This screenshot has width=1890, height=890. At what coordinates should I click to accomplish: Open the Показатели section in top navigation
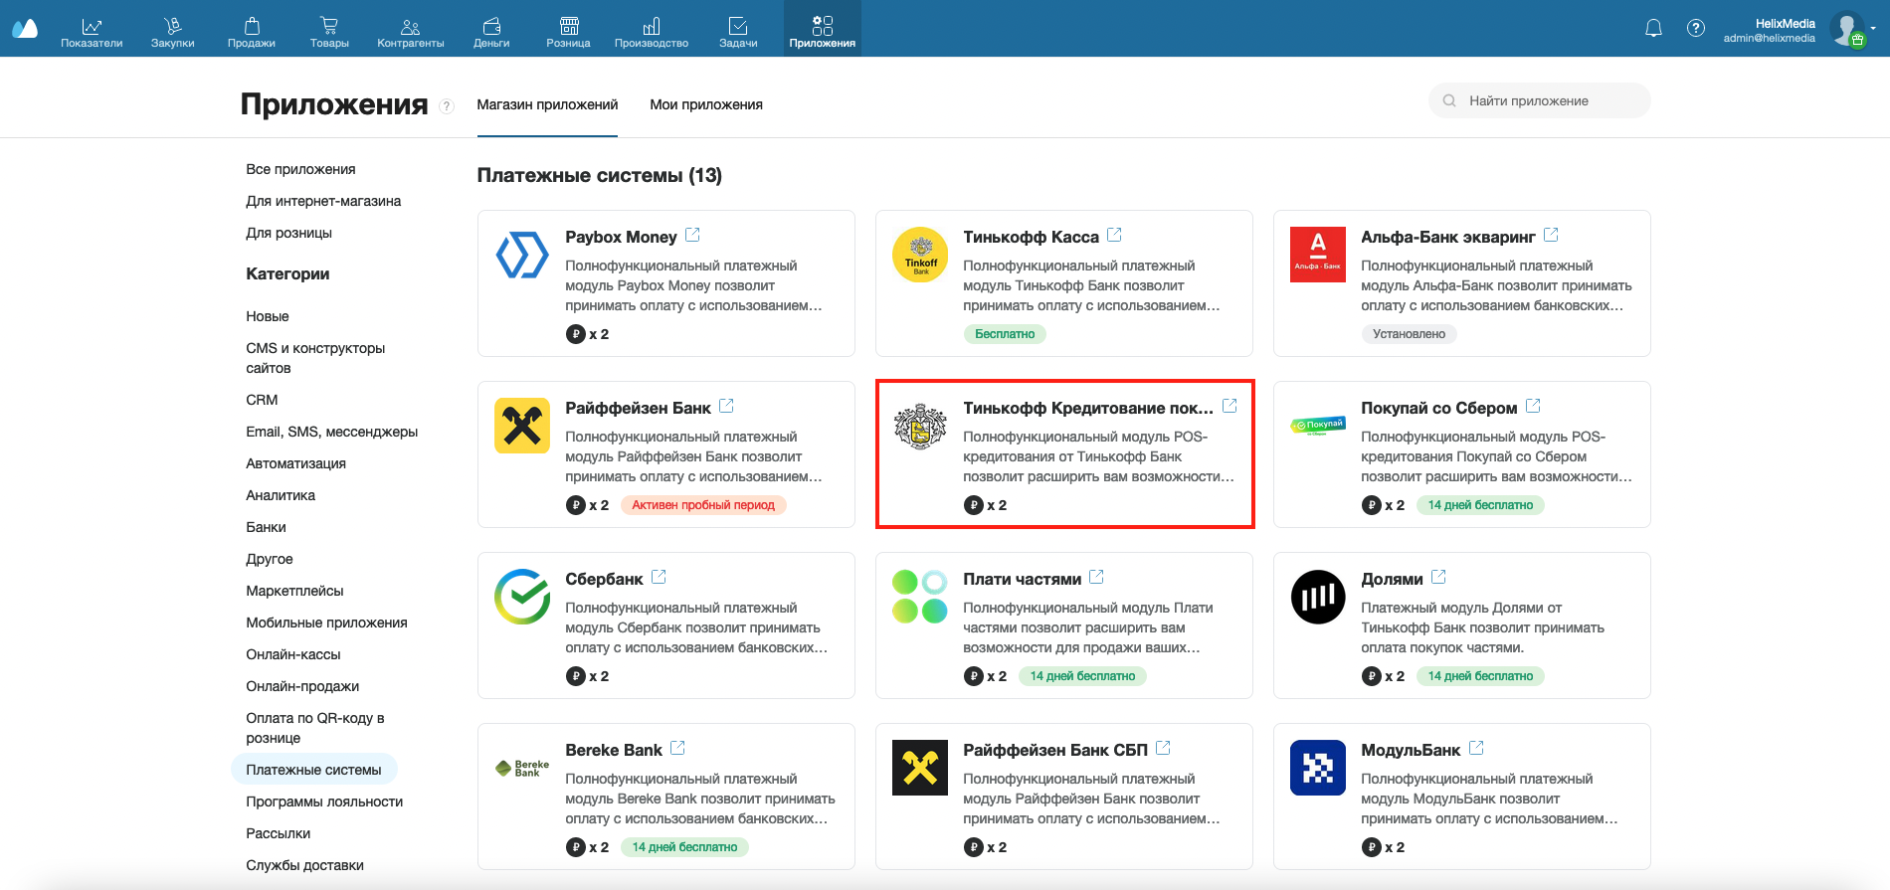click(92, 31)
